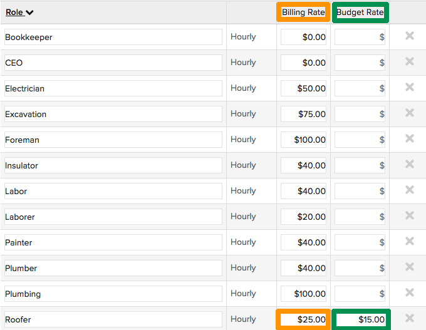Remove the Plumber role with its X icon

coord(410,267)
